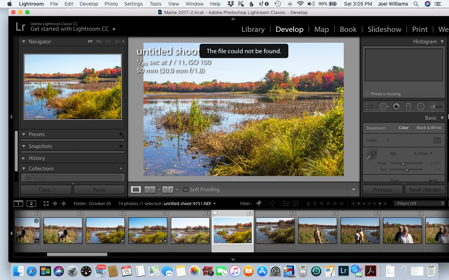Collapse the Snapshots panel
This screenshot has width=449, height=280.
click(x=24, y=146)
